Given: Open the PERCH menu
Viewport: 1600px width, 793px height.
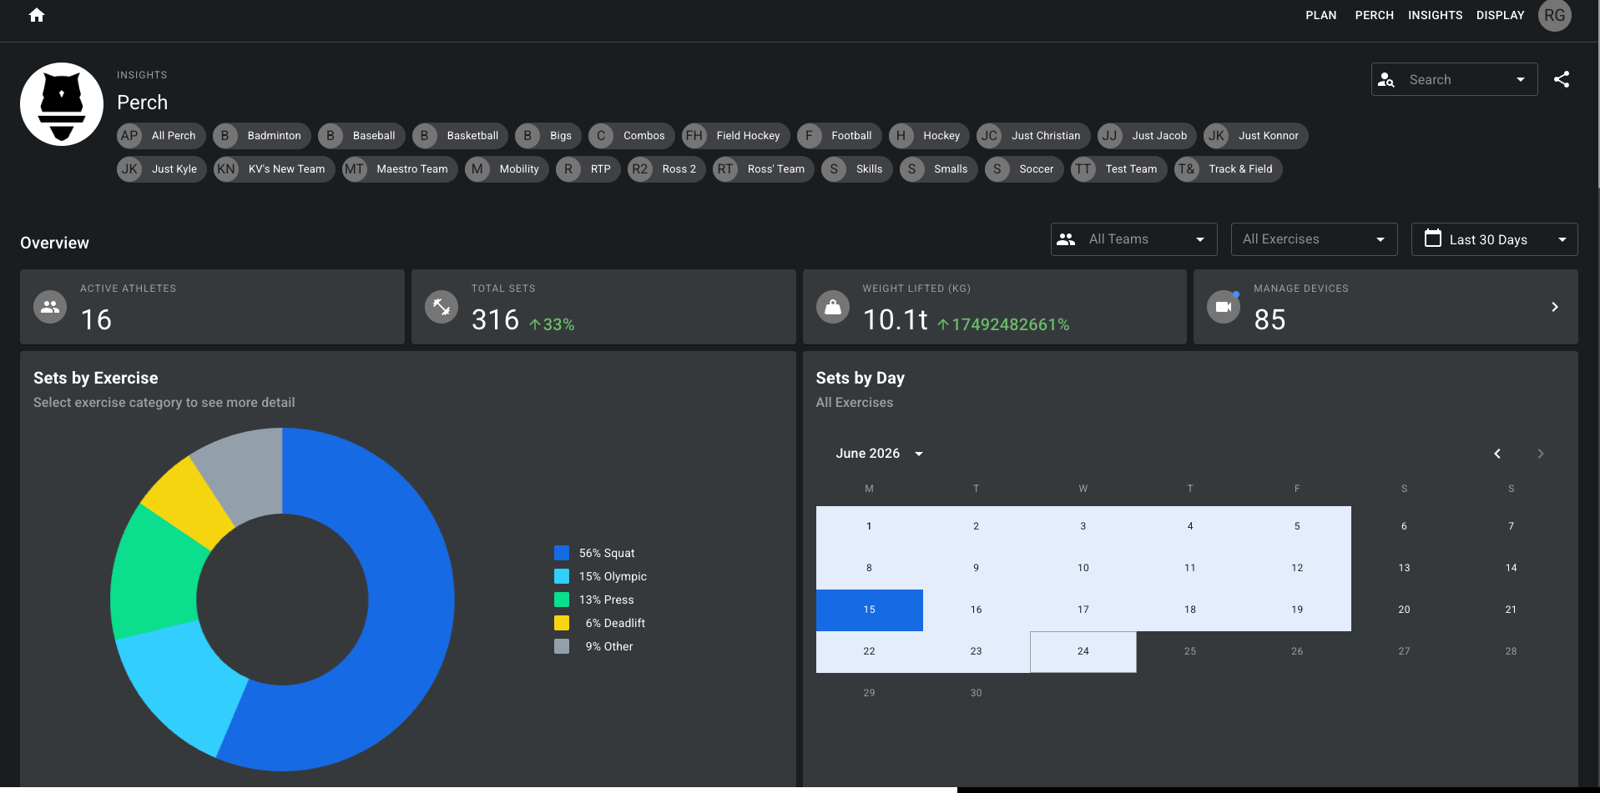Looking at the screenshot, I should 1374,15.
